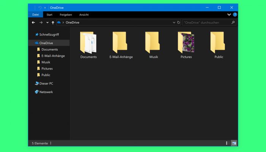This screenshot has width=266, height=152.
Task: Click the undo icon in the title bar
Action: [40, 8]
